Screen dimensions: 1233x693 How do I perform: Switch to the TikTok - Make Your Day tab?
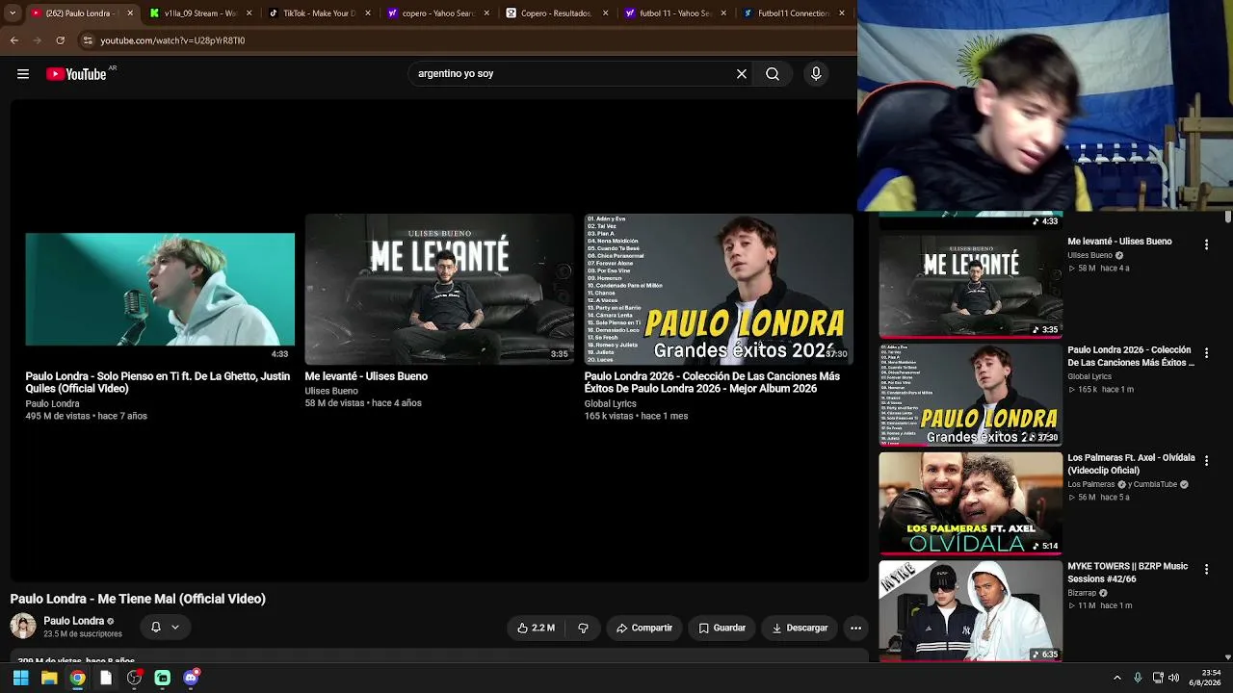pyautogui.click(x=320, y=13)
